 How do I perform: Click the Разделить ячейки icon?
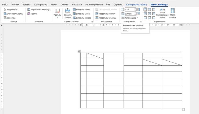[x=97, y=14]
